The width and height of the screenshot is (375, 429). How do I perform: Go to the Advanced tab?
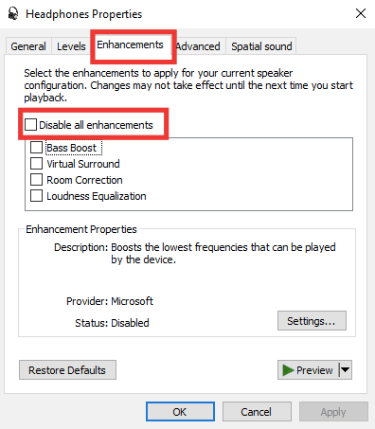point(198,46)
